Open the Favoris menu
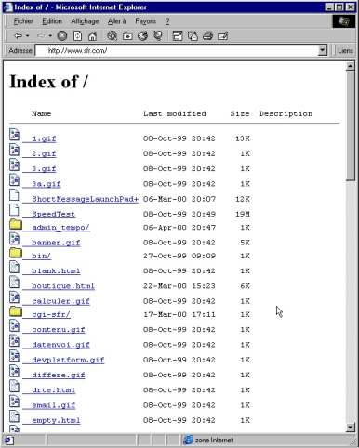This screenshot has height=448, width=359. [145, 21]
